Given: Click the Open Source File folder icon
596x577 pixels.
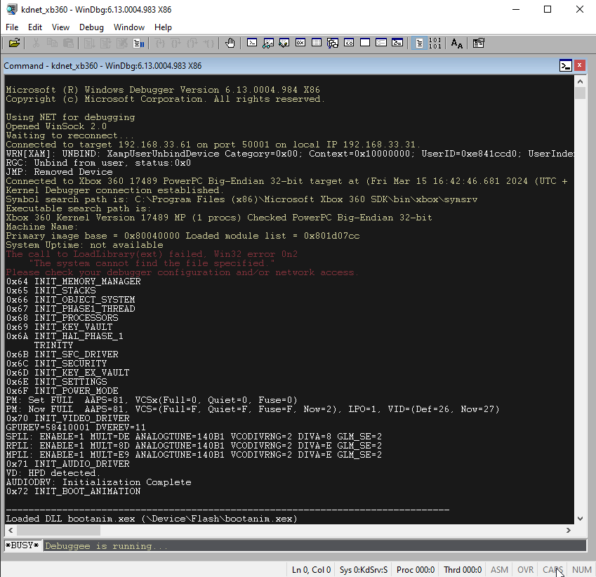Looking at the screenshot, I should [x=15, y=43].
